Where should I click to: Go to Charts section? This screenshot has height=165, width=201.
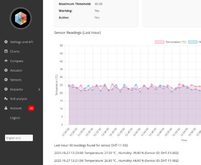(x=15, y=51)
